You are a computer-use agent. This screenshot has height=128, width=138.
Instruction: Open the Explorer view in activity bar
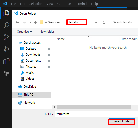(x=6, y=13)
